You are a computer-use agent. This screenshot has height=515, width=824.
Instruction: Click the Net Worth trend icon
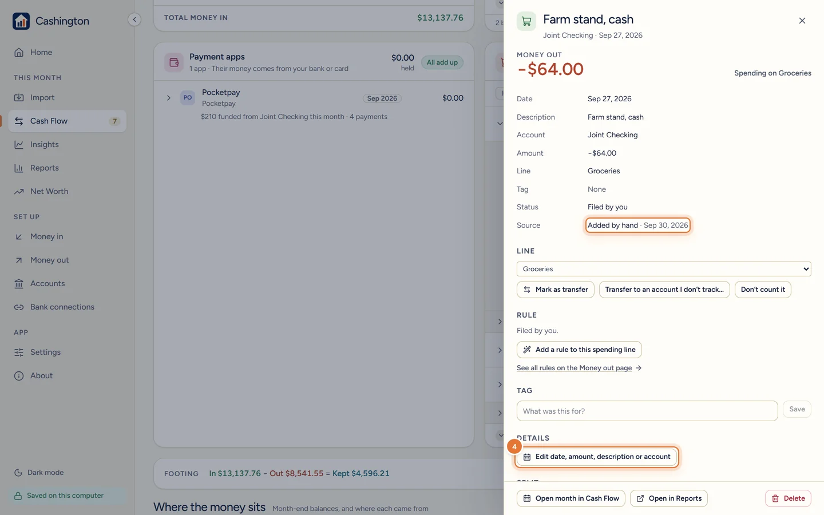point(19,191)
